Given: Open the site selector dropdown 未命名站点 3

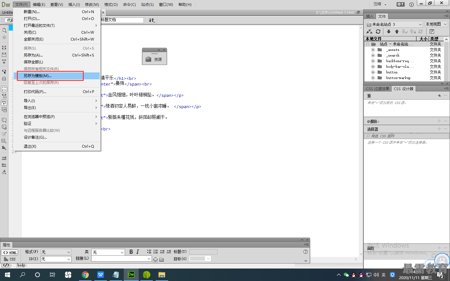Looking at the screenshot, I should click(394, 24).
